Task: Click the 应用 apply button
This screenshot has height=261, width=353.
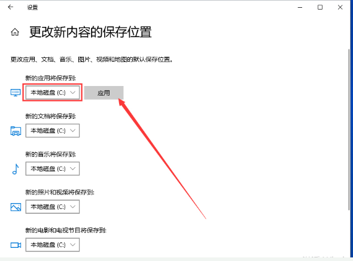Action: [x=104, y=93]
